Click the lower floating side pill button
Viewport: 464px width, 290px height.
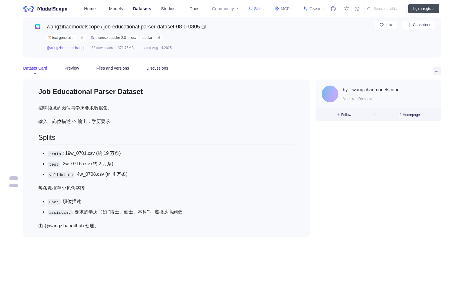pyautogui.click(x=14, y=186)
